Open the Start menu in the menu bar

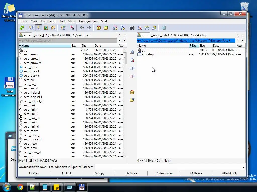coord(104,21)
